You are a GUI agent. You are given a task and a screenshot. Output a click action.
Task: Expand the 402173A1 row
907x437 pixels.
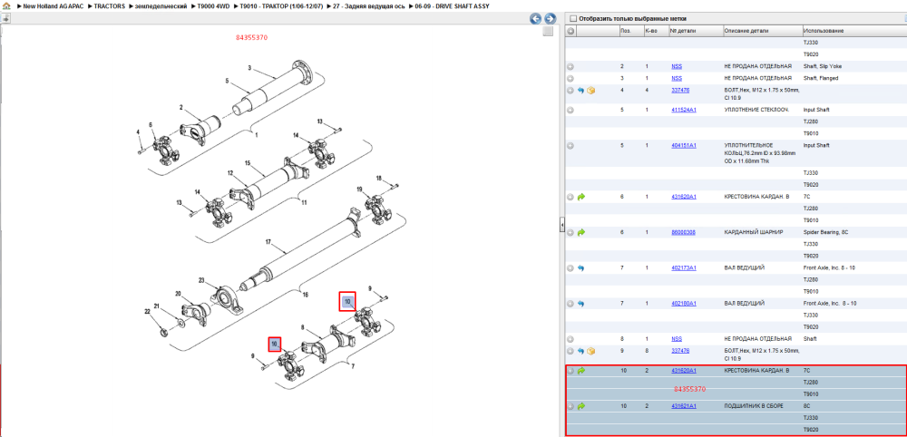[571, 268]
